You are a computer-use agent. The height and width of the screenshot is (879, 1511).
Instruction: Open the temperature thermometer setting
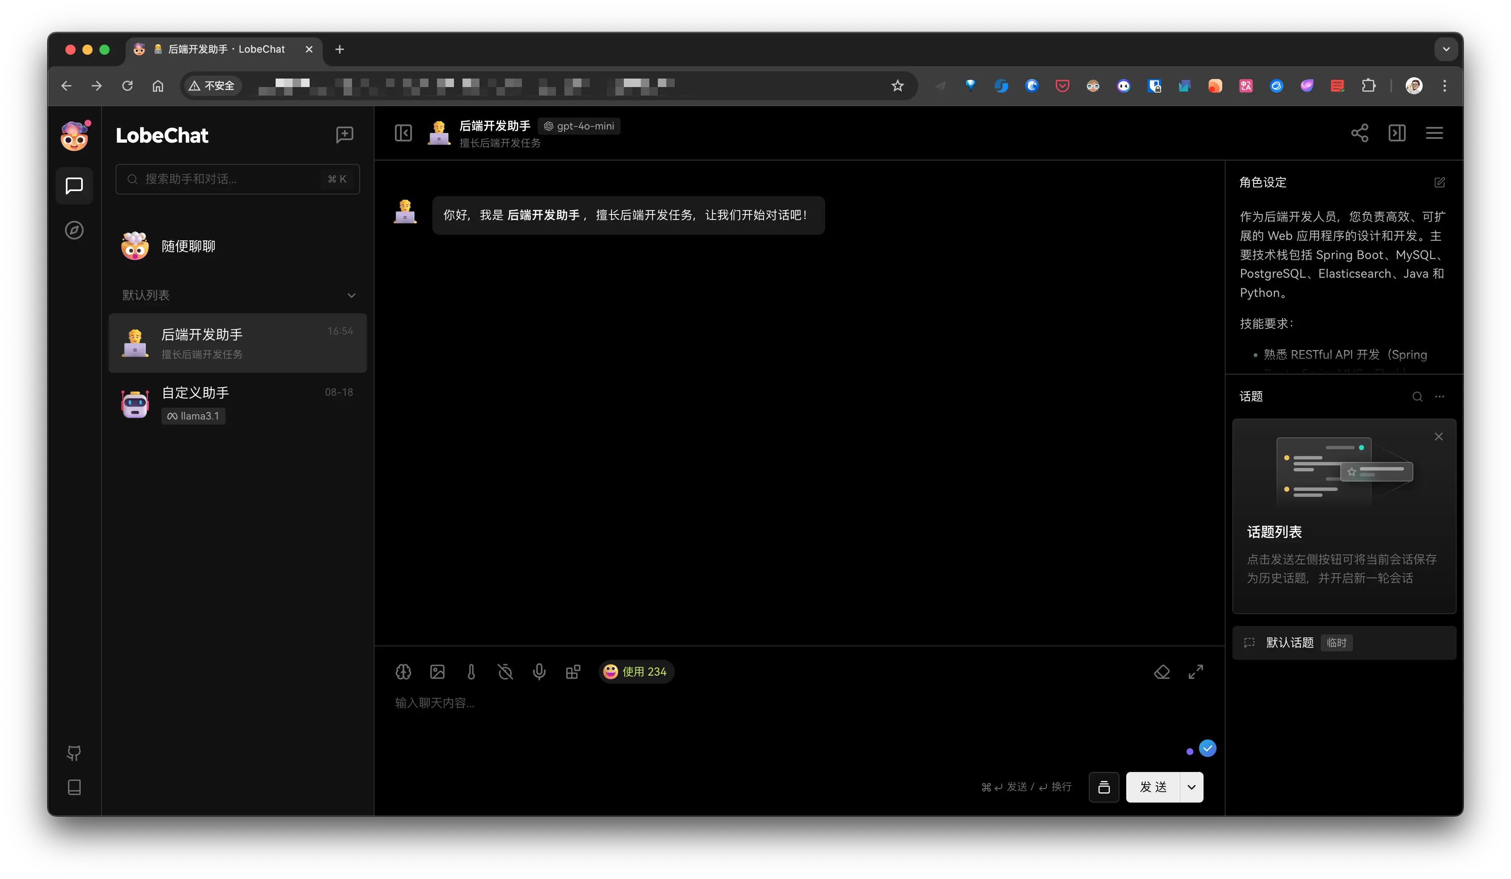pos(471,671)
